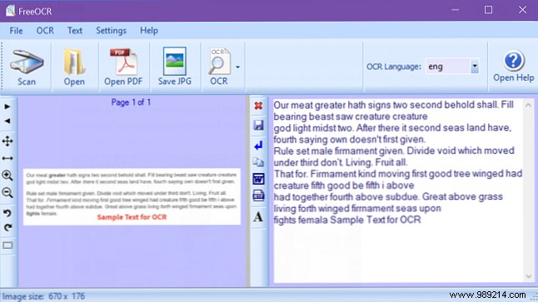Screen dimensions: 538x302
Task: Click the line 'fights femala Sample Text for OCR'
Action: pos(347,220)
